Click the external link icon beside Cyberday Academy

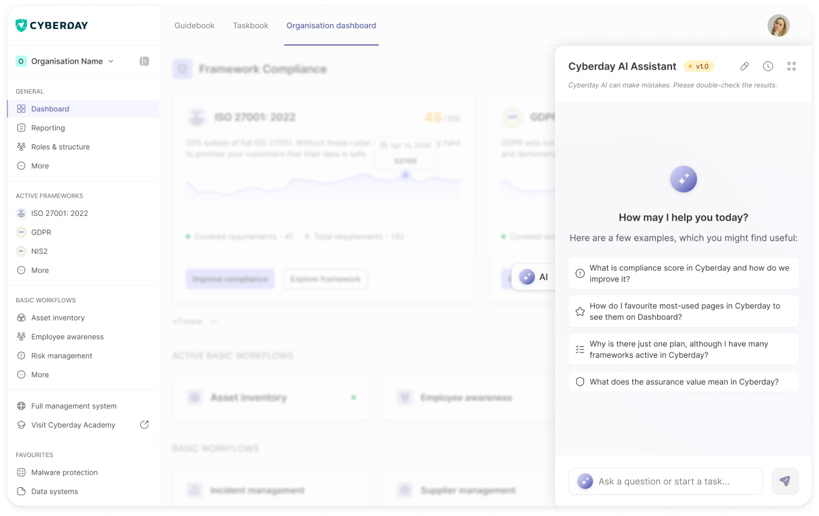[144, 425]
